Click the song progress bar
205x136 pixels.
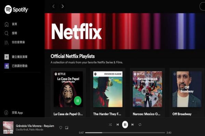click(x=125, y=133)
